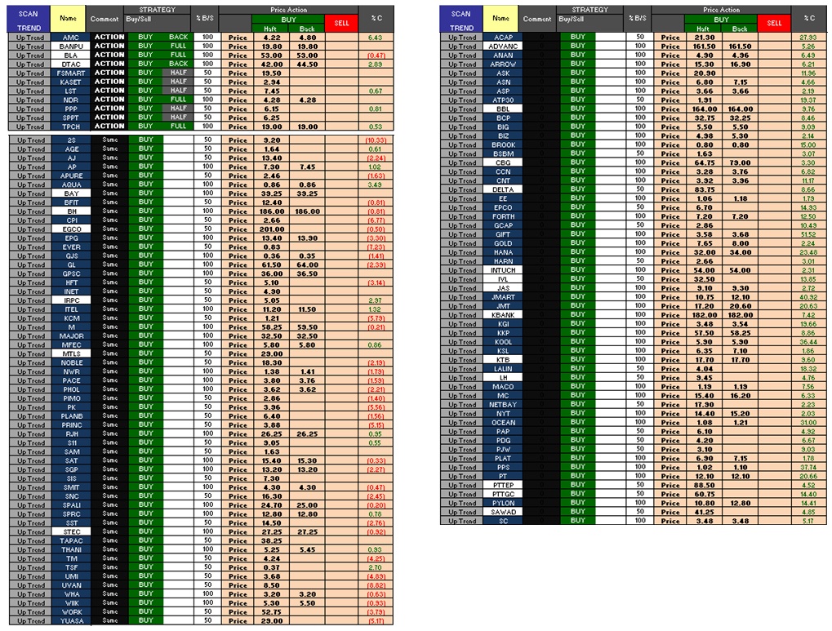This screenshot has height=631, width=832.
Task: Select the TPCH name cell
Action: (70, 127)
